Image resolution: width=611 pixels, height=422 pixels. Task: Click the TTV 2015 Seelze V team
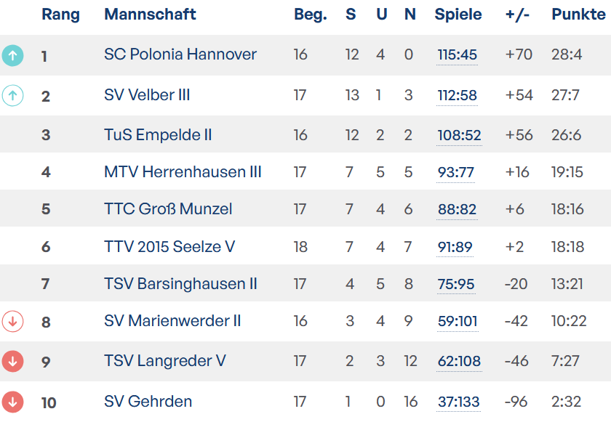tap(169, 247)
